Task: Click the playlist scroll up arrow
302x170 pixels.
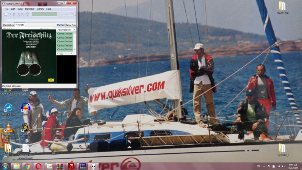Action: [75, 29]
